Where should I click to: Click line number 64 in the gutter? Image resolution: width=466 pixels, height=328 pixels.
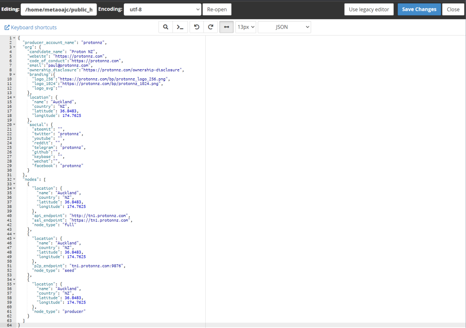9,325
